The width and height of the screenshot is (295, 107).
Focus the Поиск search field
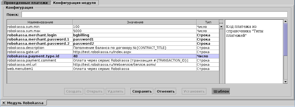[x=154, y=14]
